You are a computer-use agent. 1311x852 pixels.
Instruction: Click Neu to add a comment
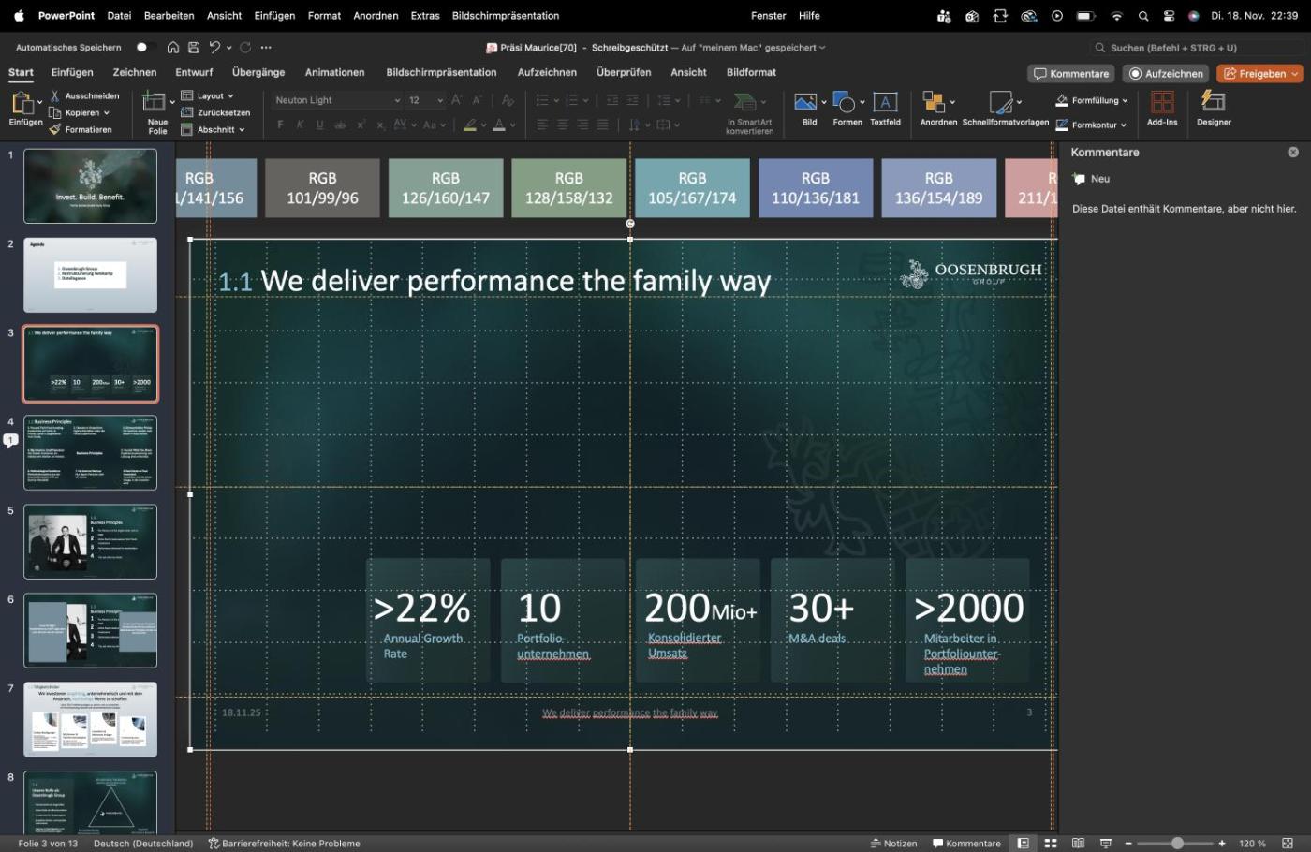1092,179
